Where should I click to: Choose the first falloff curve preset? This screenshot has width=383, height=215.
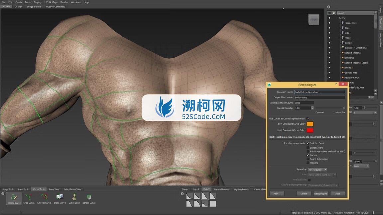[x=190, y=196]
